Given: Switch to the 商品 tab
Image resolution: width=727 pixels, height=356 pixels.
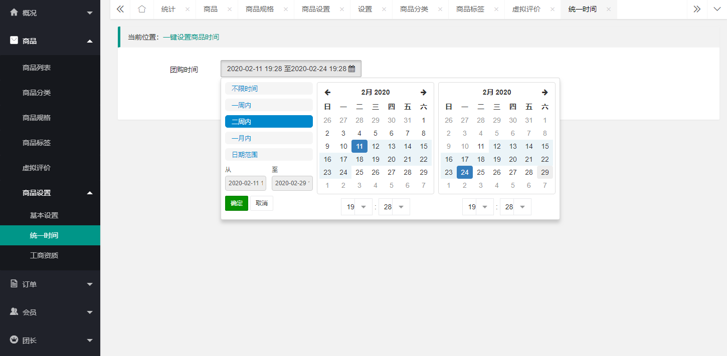Looking at the screenshot, I should [211, 9].
